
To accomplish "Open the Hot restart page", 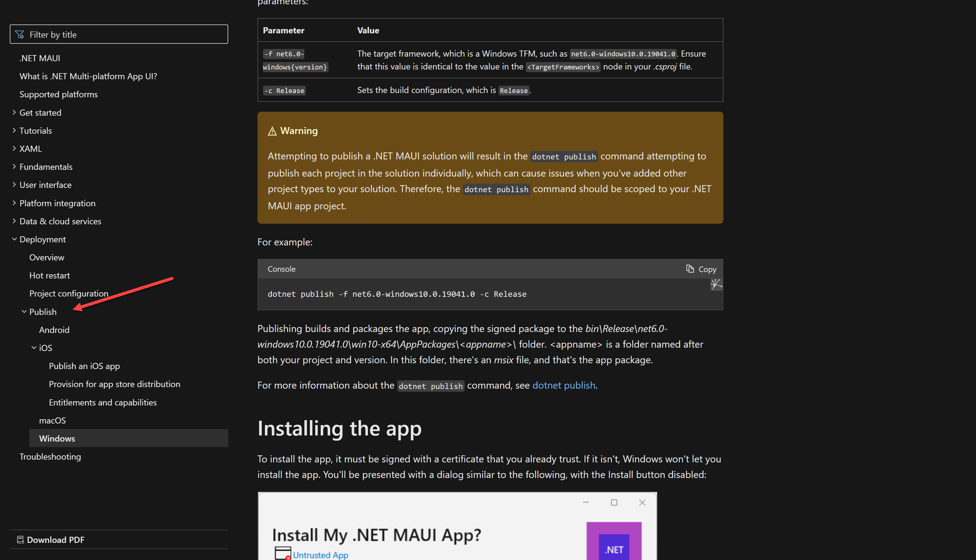I will coord(49,275).
